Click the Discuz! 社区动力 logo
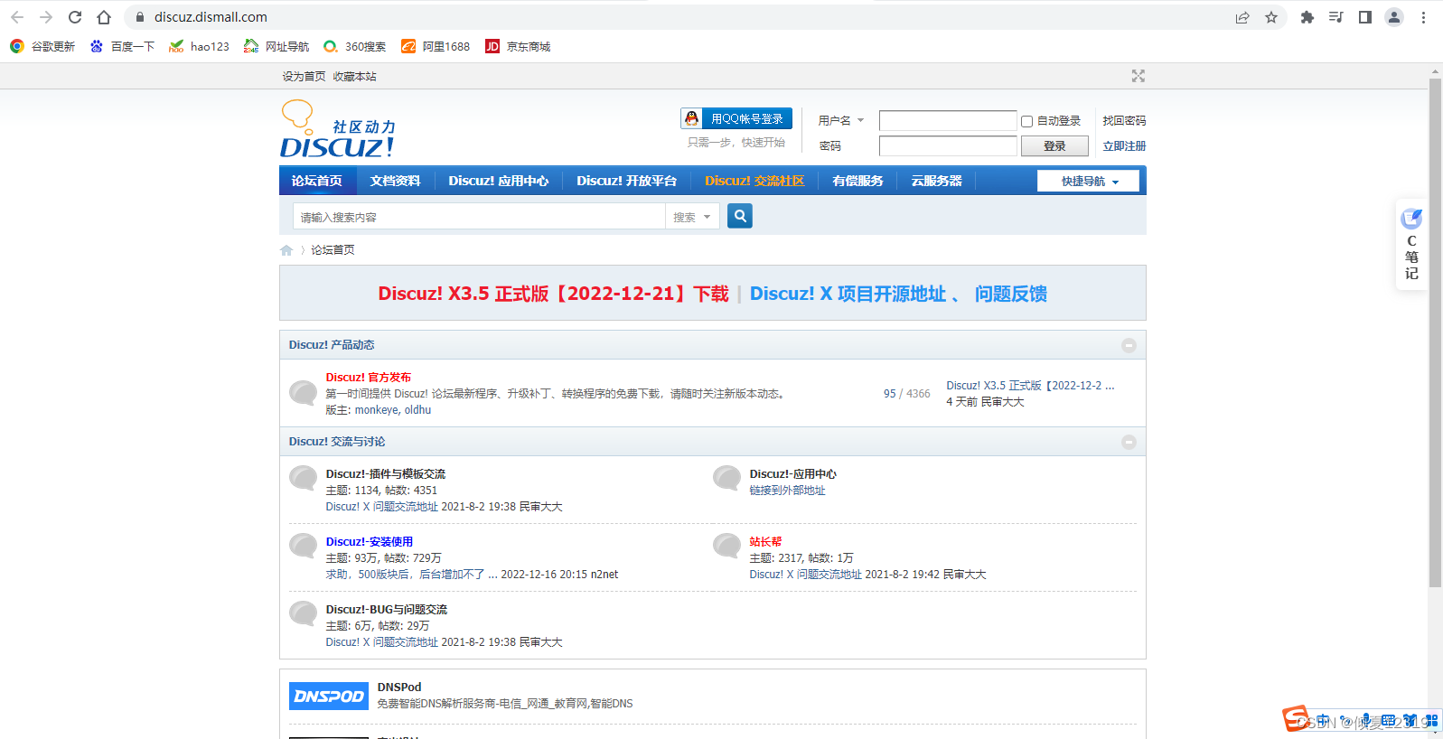This screenshot has width=1443, height=739. coord(338,129)
